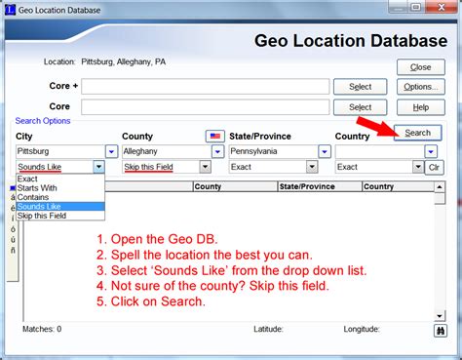This screenshot has height=360, width=462.
Task: Choose Skip this Field option
Action: (60, 216)
